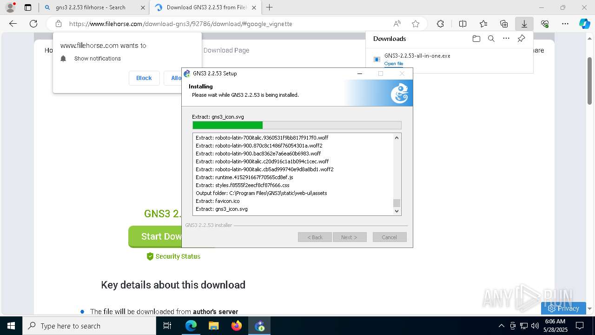Viewport: 595px width, 335px height.
Task: Select log line styles.f8555f2eecf8cf87f666.css
Action: click(243, 185)
